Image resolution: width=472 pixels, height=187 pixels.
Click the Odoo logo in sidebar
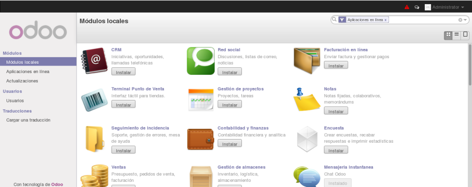coord(38,30)
